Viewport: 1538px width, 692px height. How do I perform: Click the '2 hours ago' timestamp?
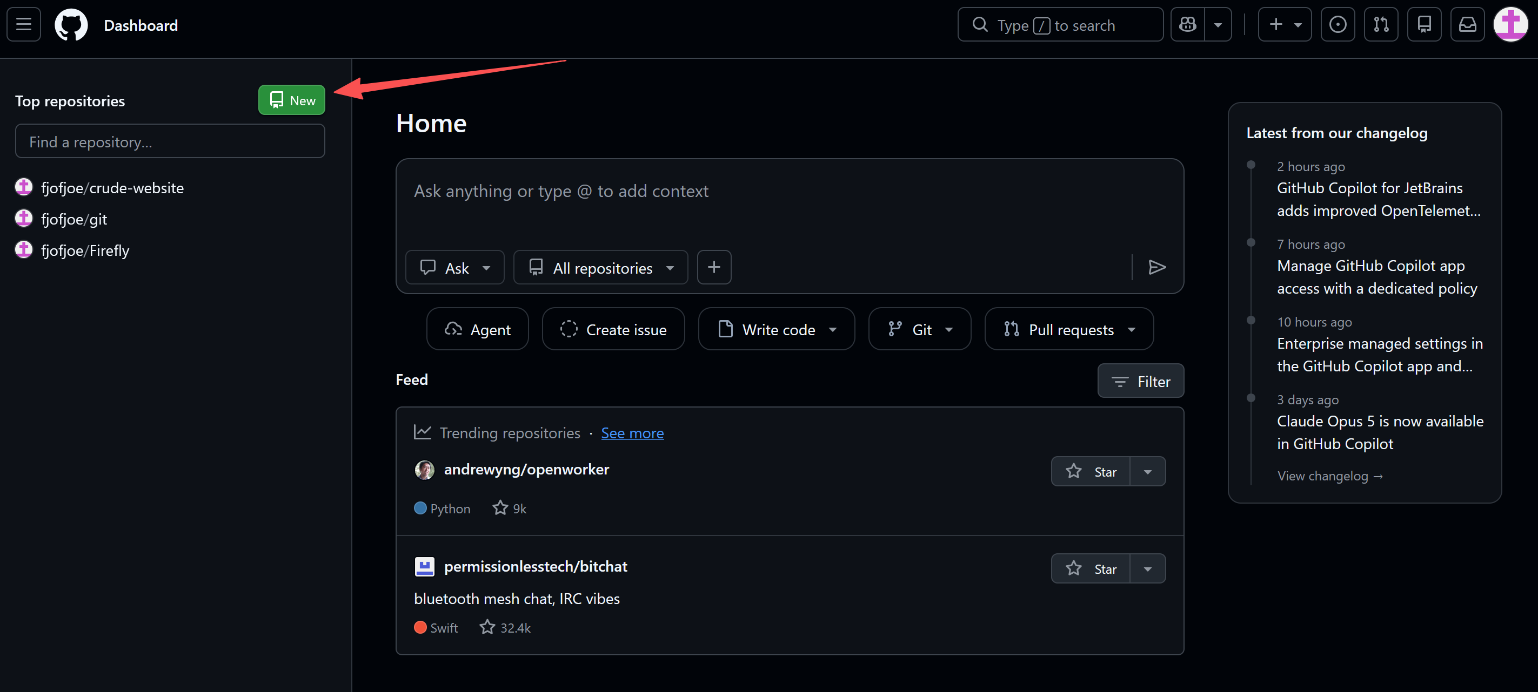click(1310, 166)
